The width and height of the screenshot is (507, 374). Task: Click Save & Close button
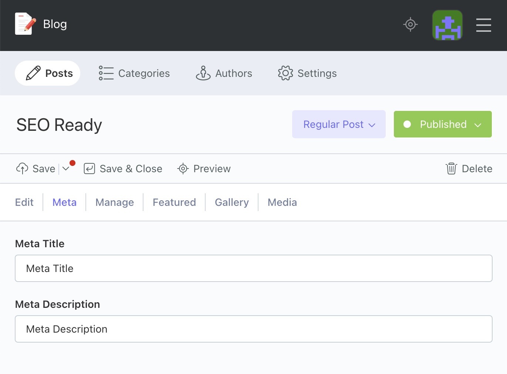click(x=123, y=169)
